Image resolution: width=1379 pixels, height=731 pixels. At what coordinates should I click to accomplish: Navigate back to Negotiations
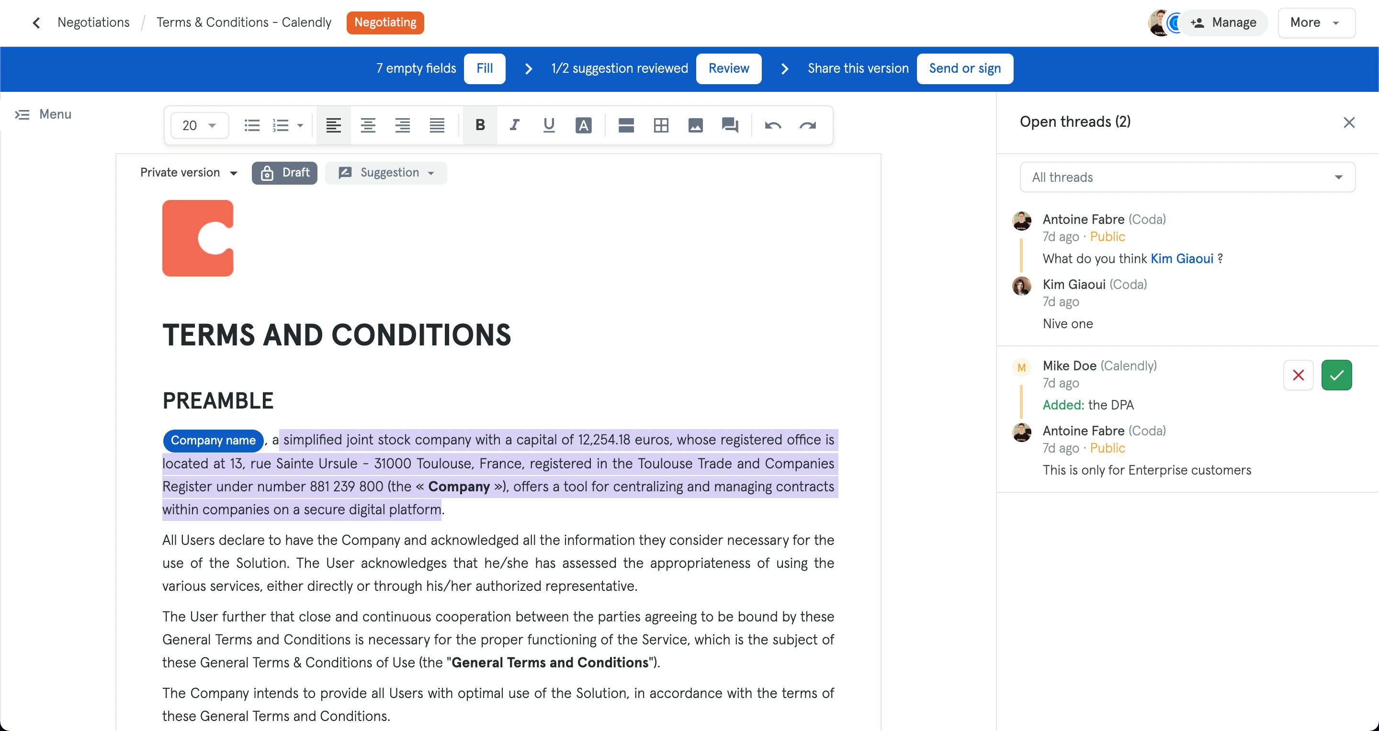click(x=94, y=22)
